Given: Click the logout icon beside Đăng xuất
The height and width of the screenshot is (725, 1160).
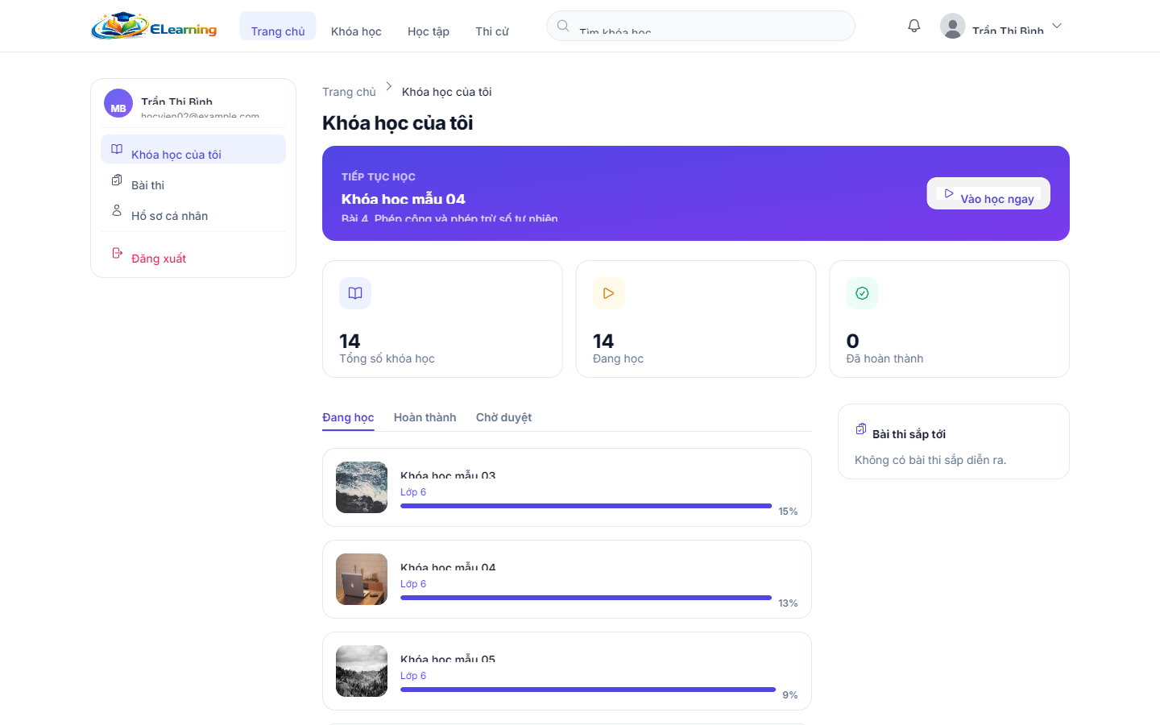Looking at the screenshot, I should (x=117, y=253).
